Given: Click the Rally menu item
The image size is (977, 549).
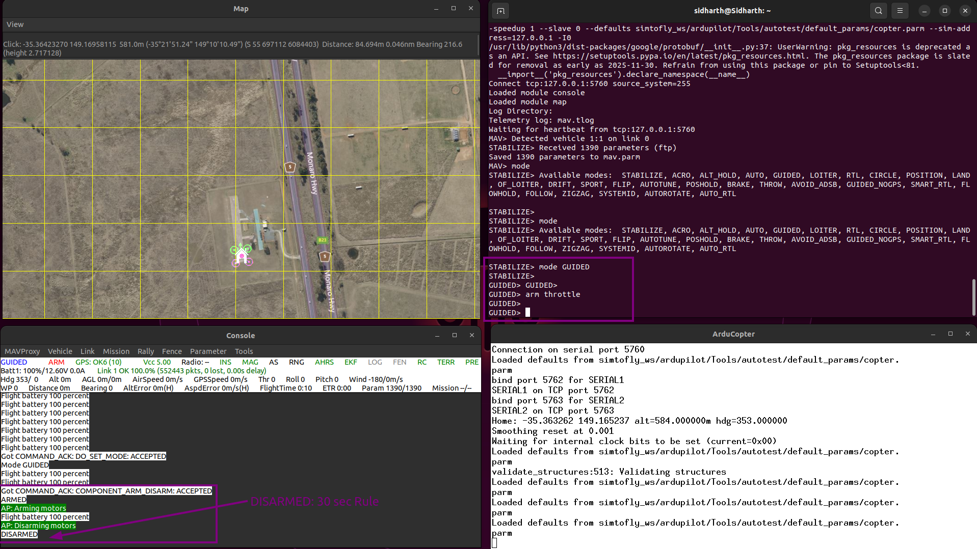Looking at the screenshot, I should 145,351.
